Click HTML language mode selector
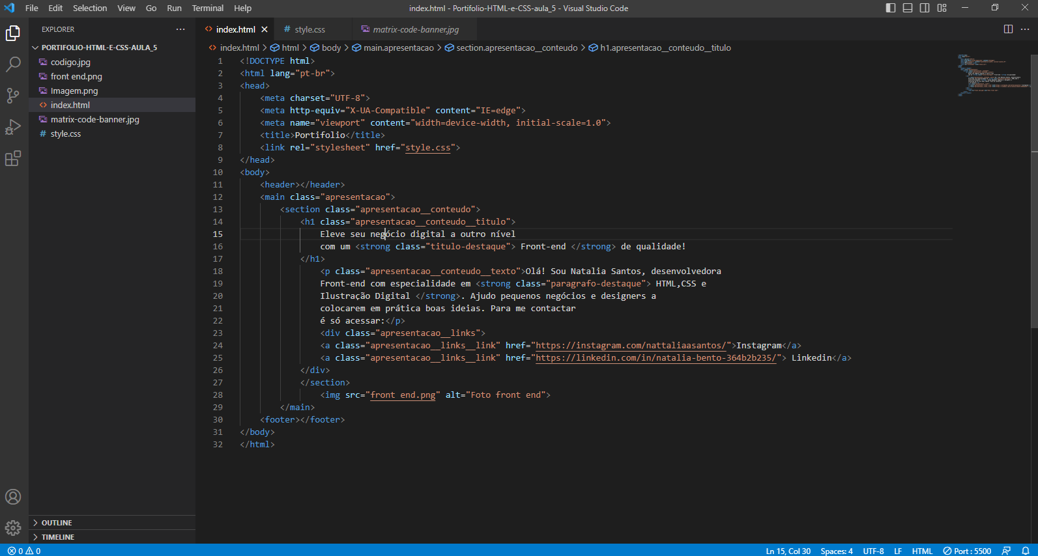Screen dimensions: 1038x556 point(922,551)
